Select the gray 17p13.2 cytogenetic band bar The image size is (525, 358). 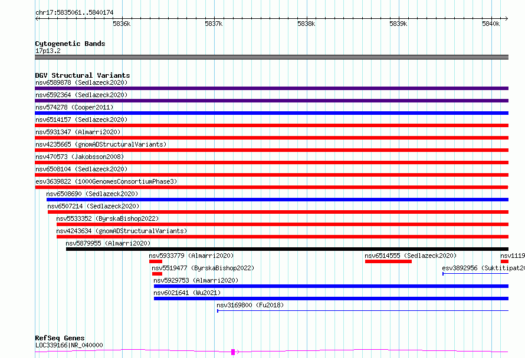tap(271, 57)
